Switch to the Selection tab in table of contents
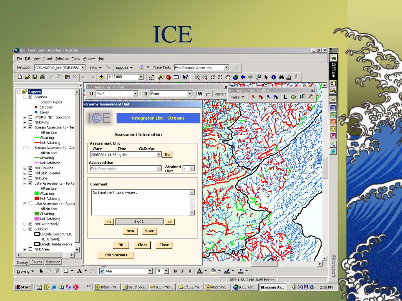The height and width of the screenshot is (301, 402). point(53,262)
